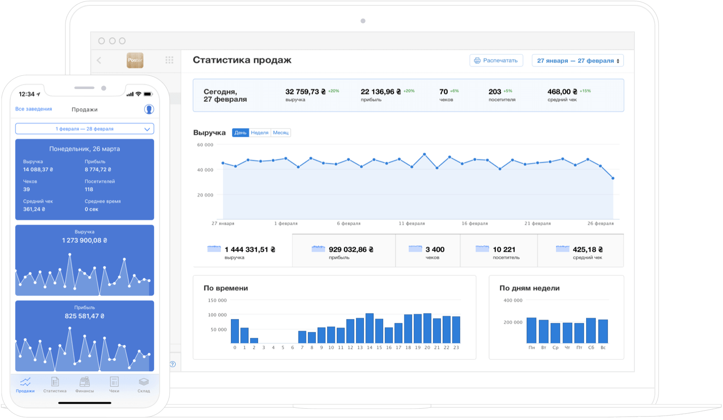Open the Все заведения link
This screenshot has width=723, height=420.
pos(33,109)
